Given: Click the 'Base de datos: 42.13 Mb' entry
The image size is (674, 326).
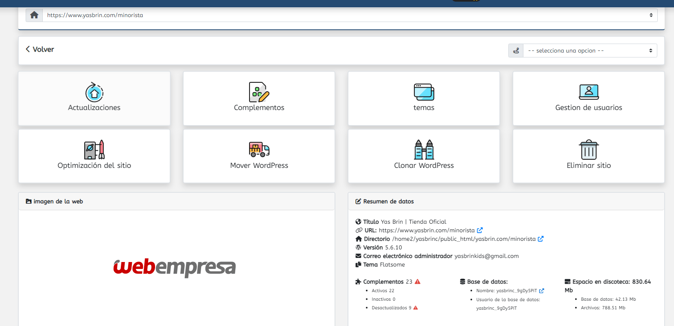Looking at the screenshot, I should pyautogui.click(x=608, y=299).
